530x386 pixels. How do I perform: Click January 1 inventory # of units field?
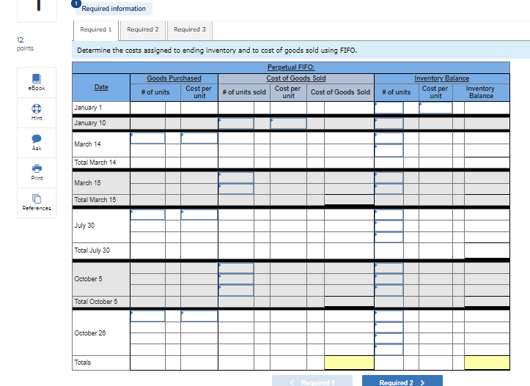click(389, 108)
